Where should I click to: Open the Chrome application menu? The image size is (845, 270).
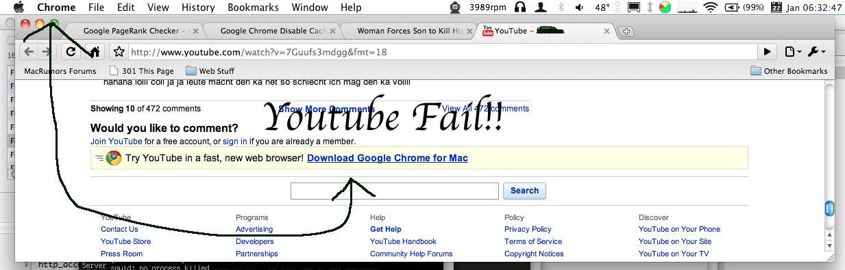(56, 8)
